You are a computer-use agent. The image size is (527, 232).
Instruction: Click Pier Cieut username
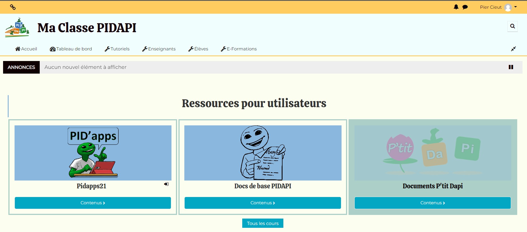point(491,7)
